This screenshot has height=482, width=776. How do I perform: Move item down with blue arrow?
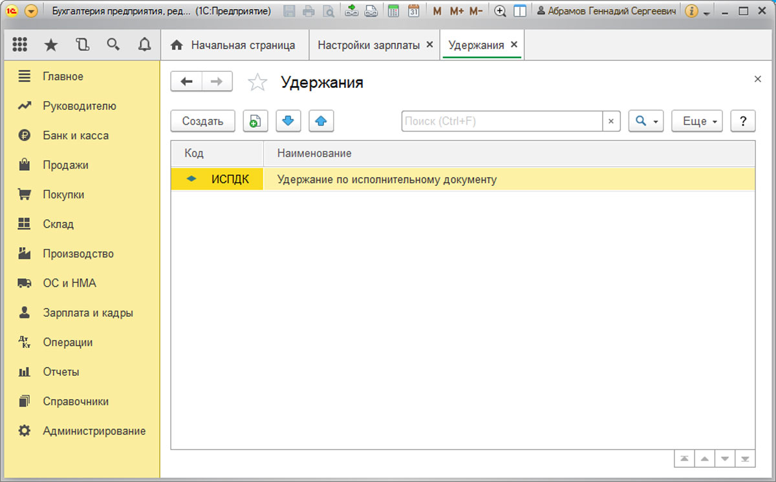[288, 121]
